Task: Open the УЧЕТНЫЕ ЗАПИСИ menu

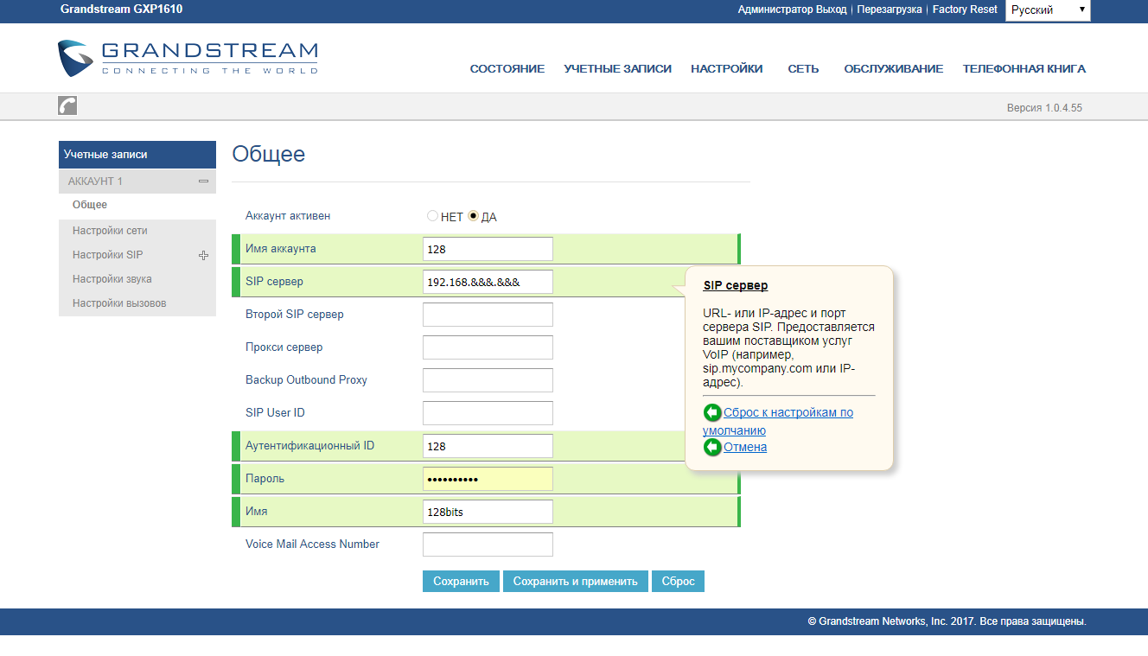Action: point(617,69)
